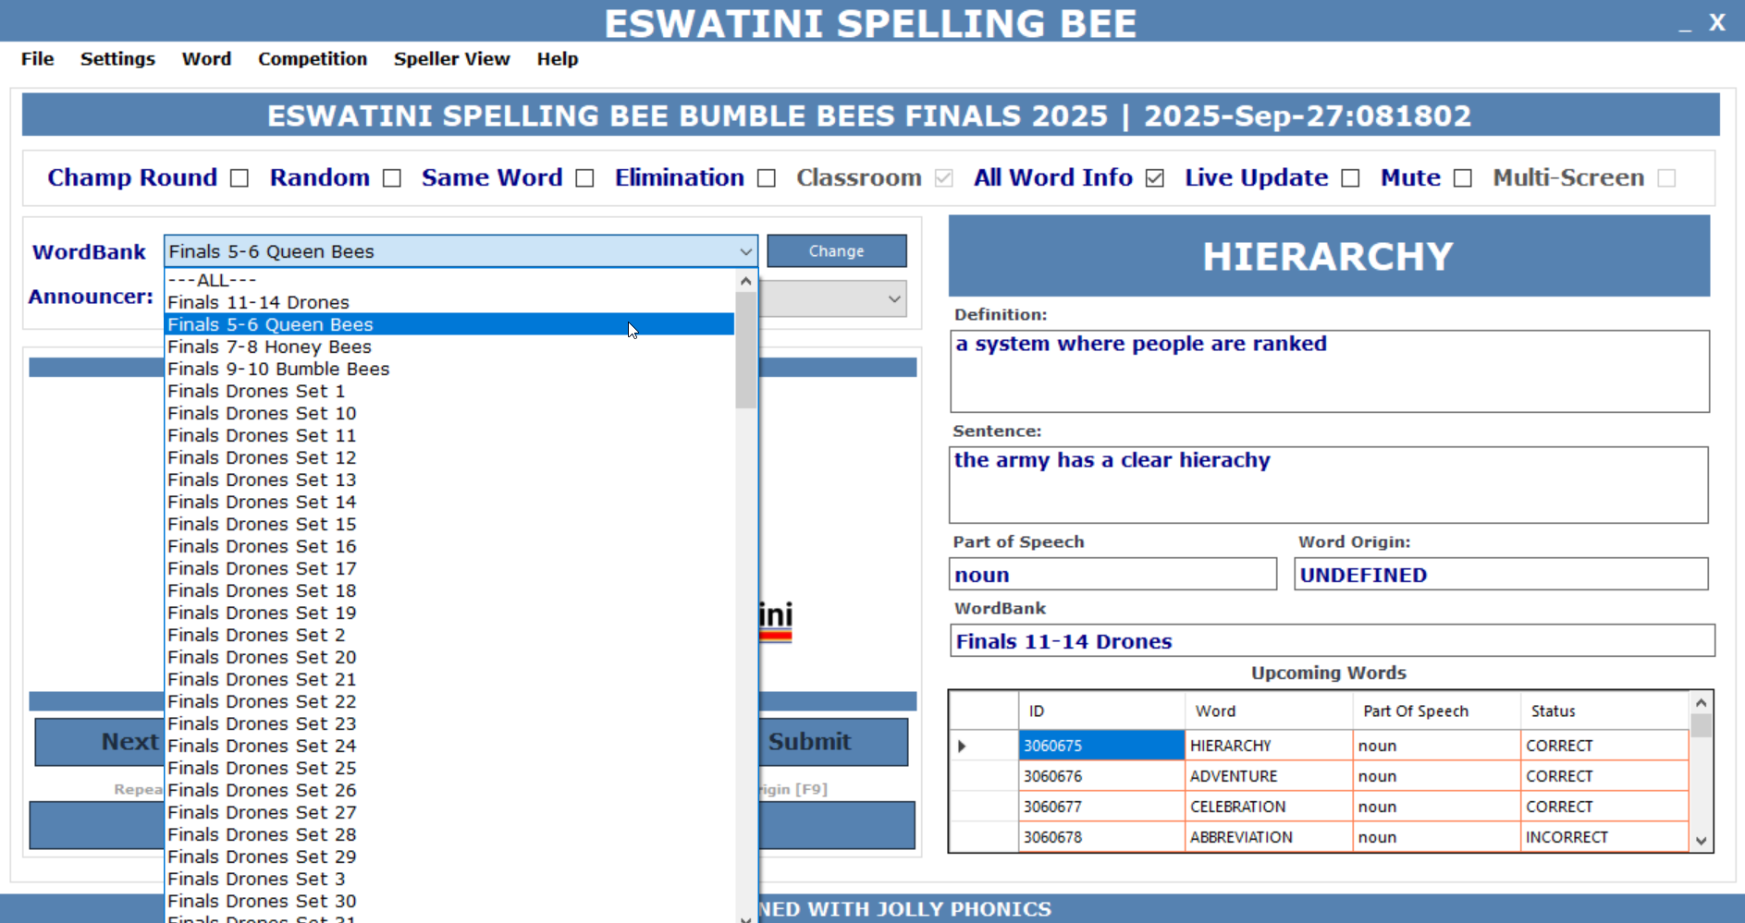1745x923 pixels.
Task: Open the Announcer dropdown arrow
Action: pyautogui.click(x=893, y=298)
